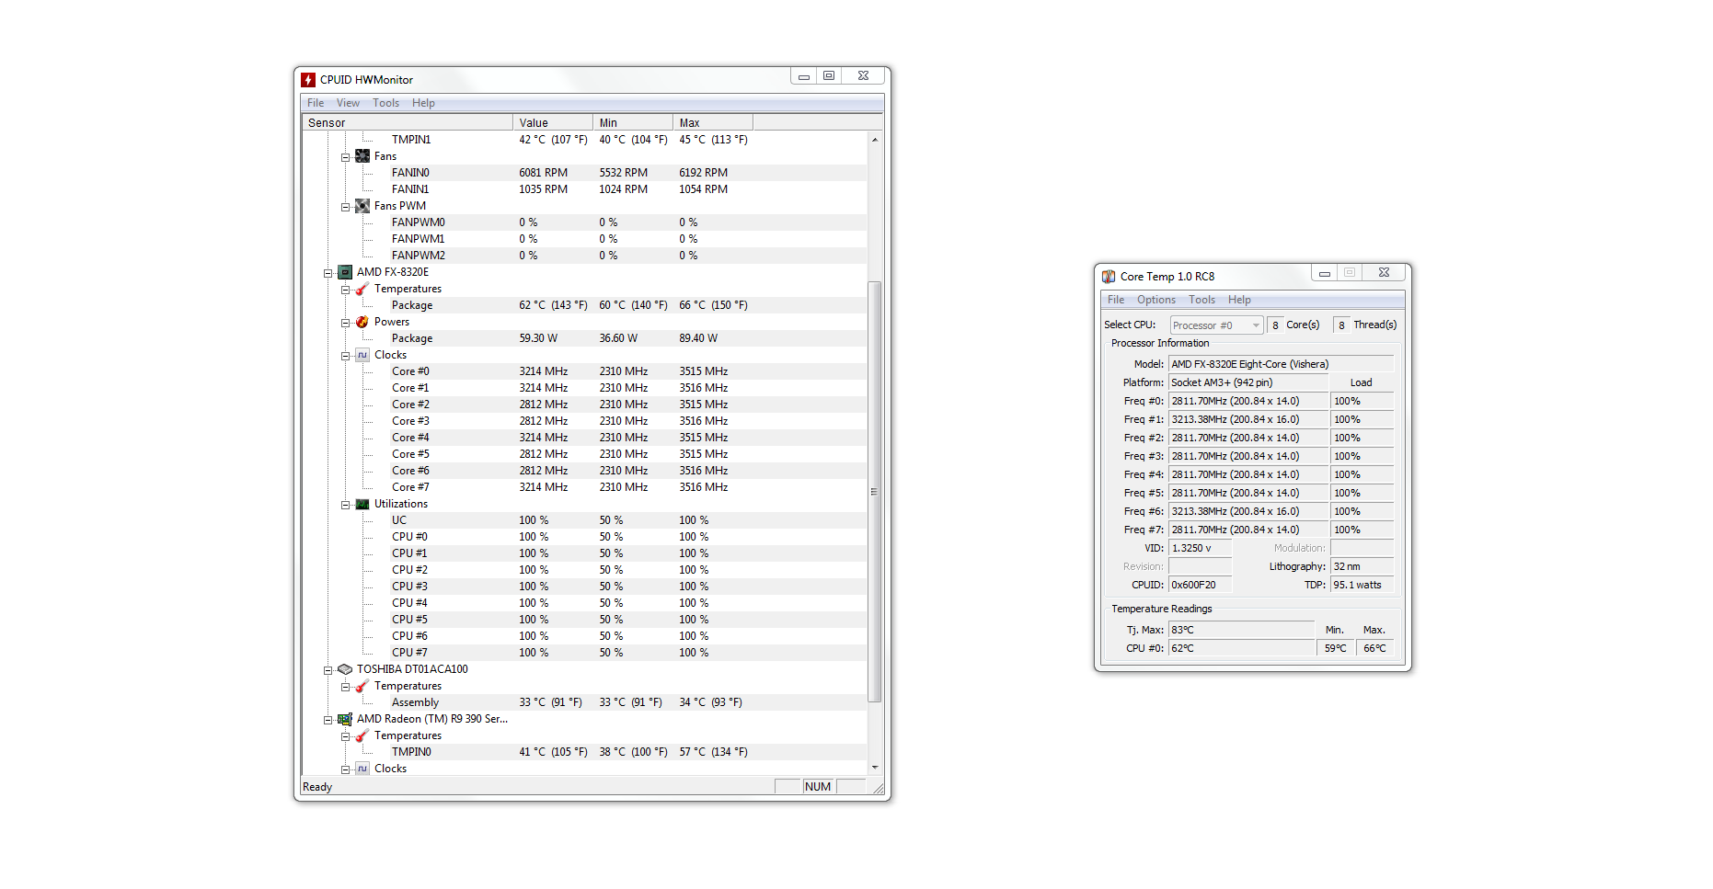Minimize the Core Temp window
The width and height of the screenshot is (1713, 889).
click(x=1324, y=273)
